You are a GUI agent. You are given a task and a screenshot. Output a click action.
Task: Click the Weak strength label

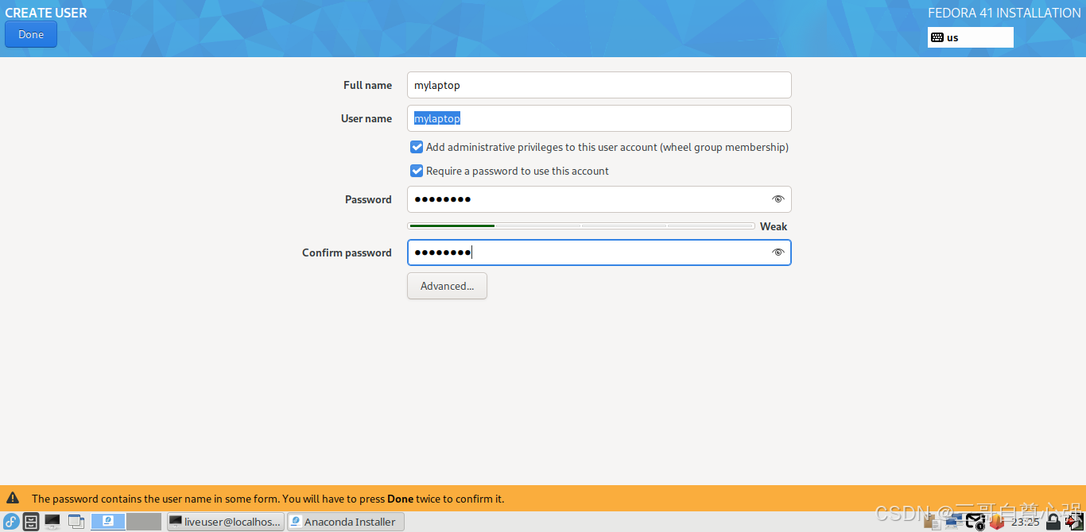pos(774,226)
